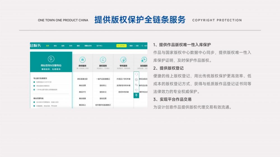The width and height of the screenshot is (280, 157).
Task: Click the 商标查询&预警帮助 search icon
Action: (51, 59)
